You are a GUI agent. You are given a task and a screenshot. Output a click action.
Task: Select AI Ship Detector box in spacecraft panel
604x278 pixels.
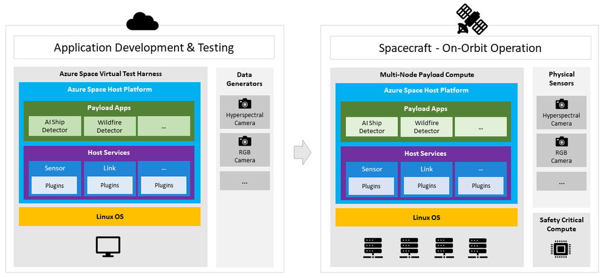[x=372, y=127]
